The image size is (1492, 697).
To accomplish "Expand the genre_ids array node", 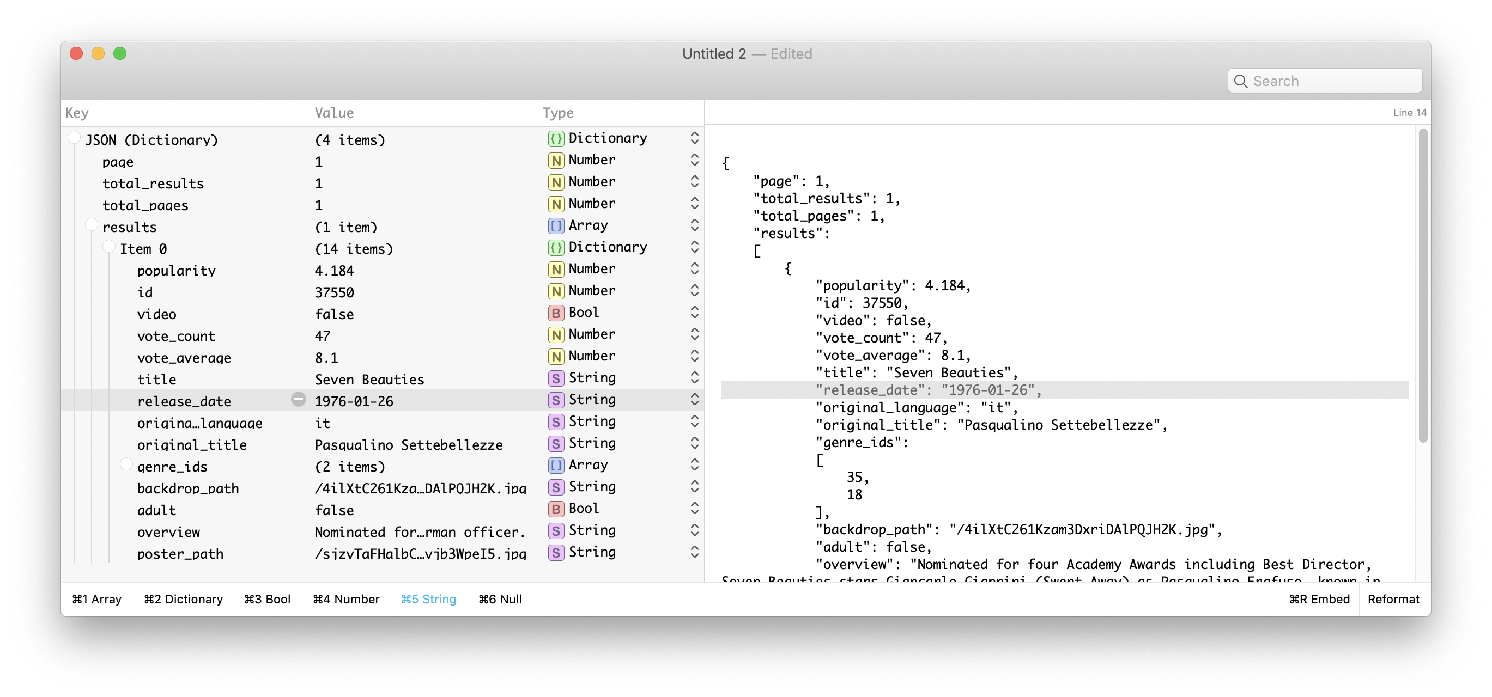I will [126, 464].
